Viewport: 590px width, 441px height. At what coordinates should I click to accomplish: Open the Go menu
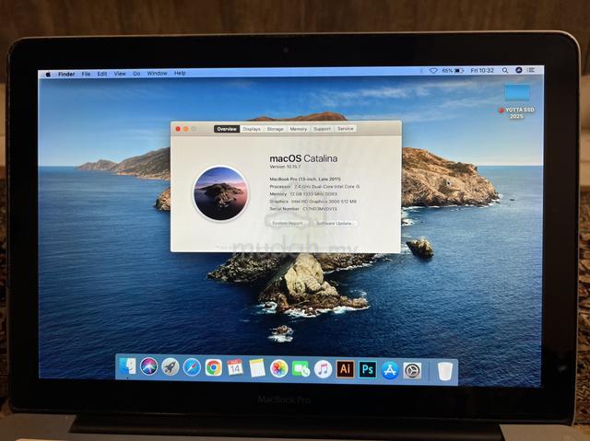tap(136, 74)
